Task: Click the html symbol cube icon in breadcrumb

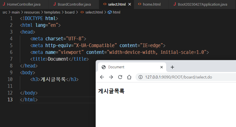Action: pos(110,12)
